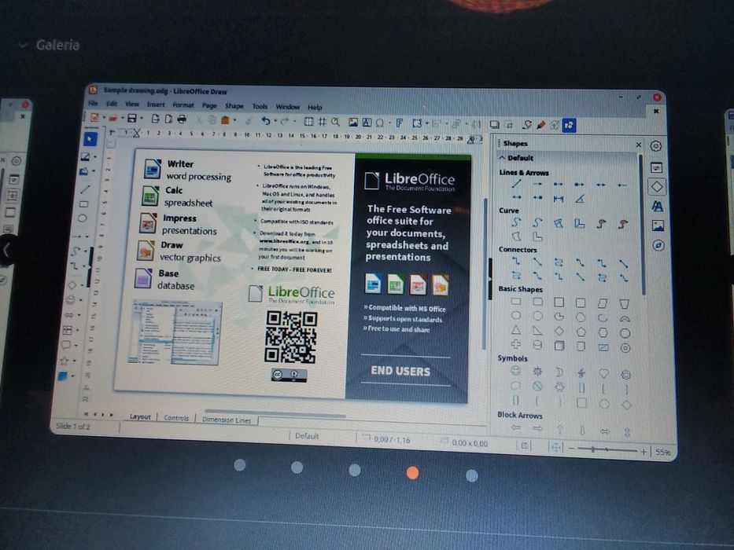Open the Basic Shapes tool dropdown arrow

click(81, 284)
